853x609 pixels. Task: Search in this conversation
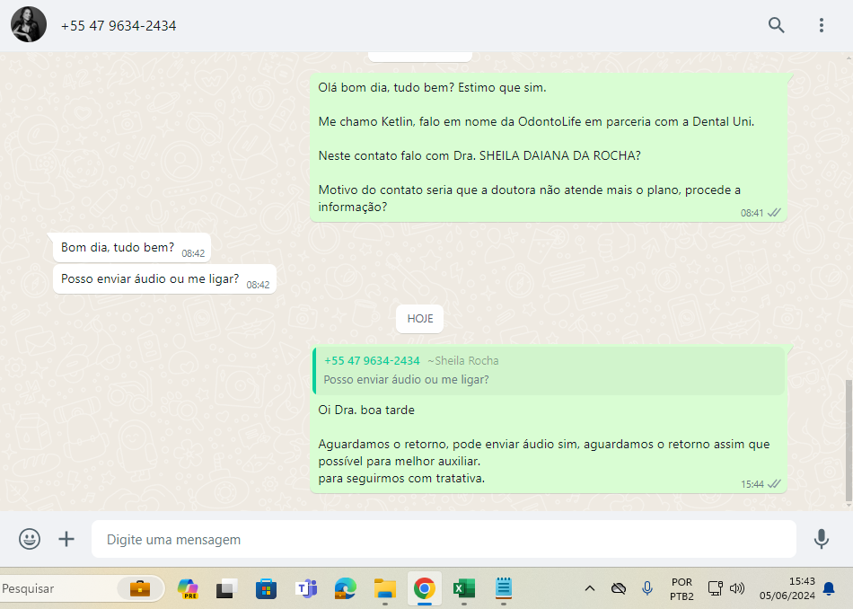pos(777,25)
